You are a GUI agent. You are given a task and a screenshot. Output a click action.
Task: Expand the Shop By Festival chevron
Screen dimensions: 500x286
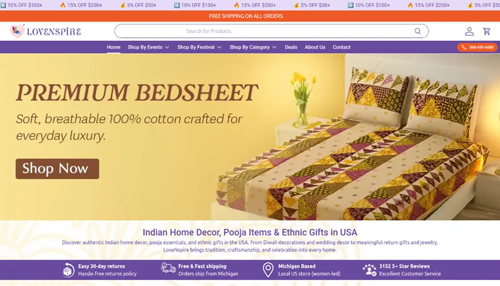pos(219,47)
